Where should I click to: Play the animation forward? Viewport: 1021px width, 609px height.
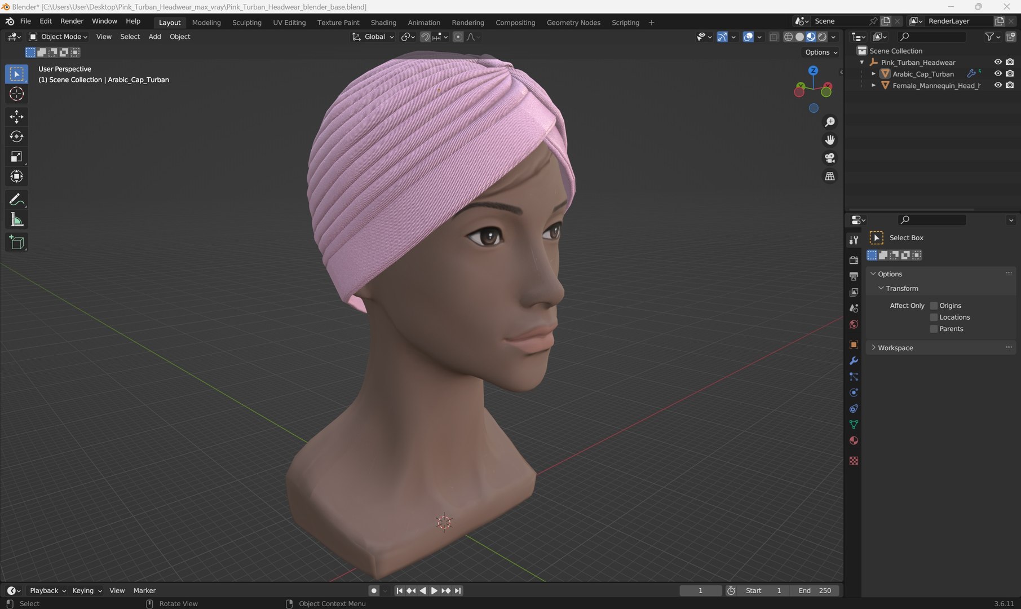[x=434, y=590]
